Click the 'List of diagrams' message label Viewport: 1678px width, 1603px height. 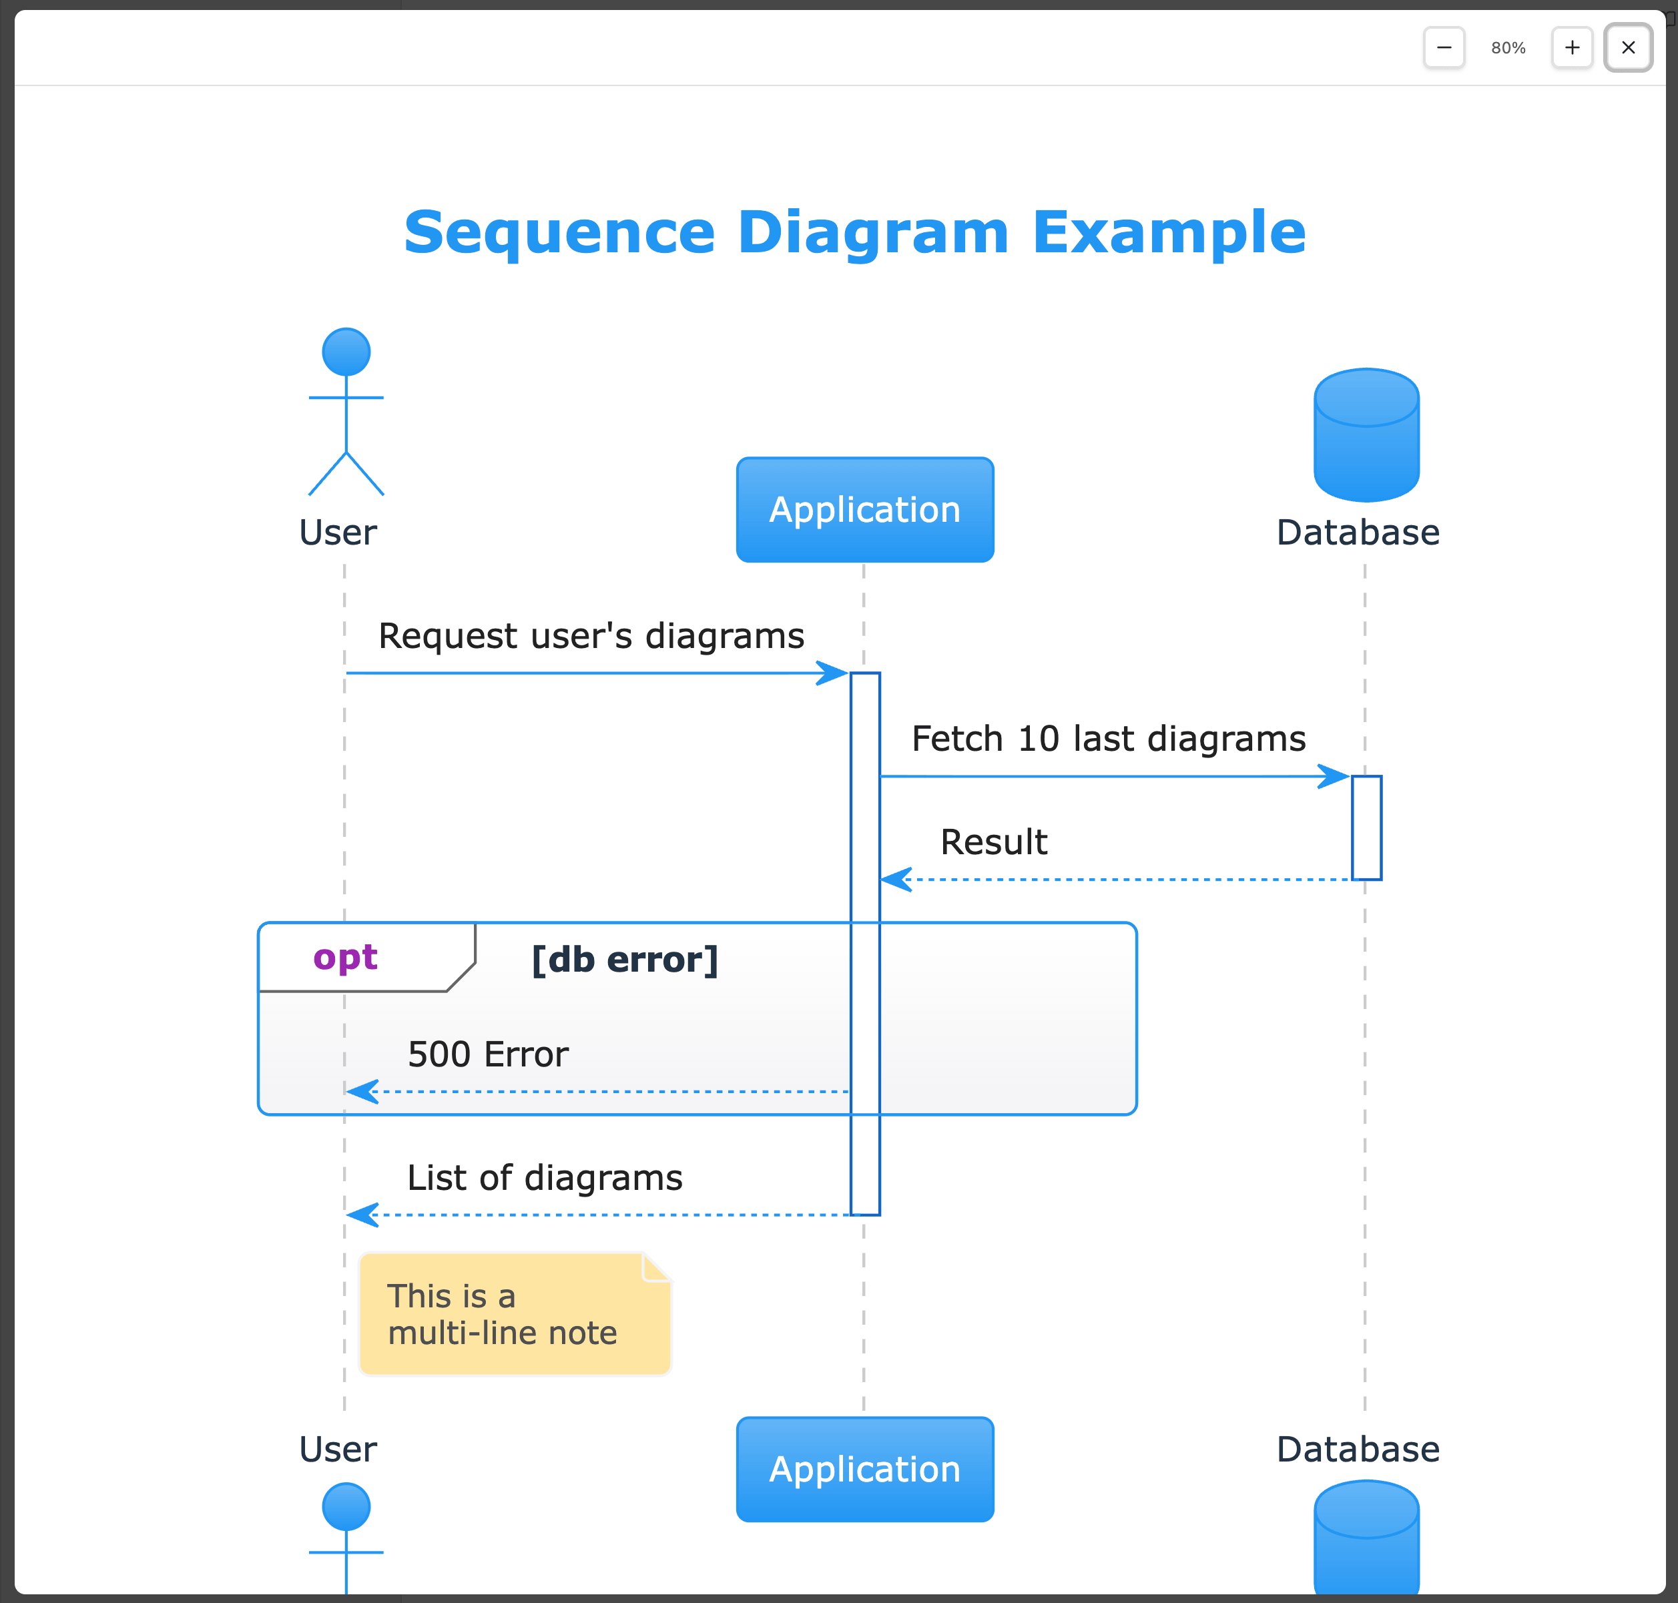click(x=545, y=1177)
